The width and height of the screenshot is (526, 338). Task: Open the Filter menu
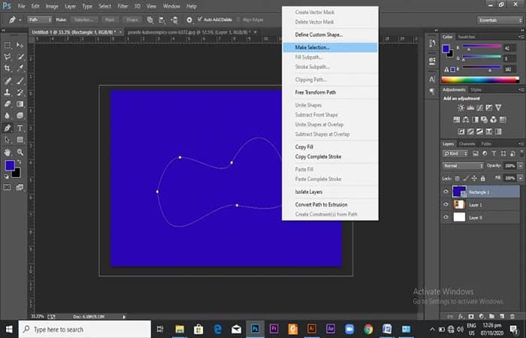[x=122, y=6]
